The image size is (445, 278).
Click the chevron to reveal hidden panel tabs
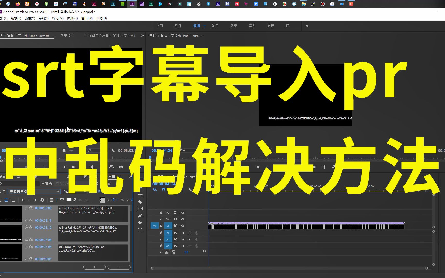(306, 26)
